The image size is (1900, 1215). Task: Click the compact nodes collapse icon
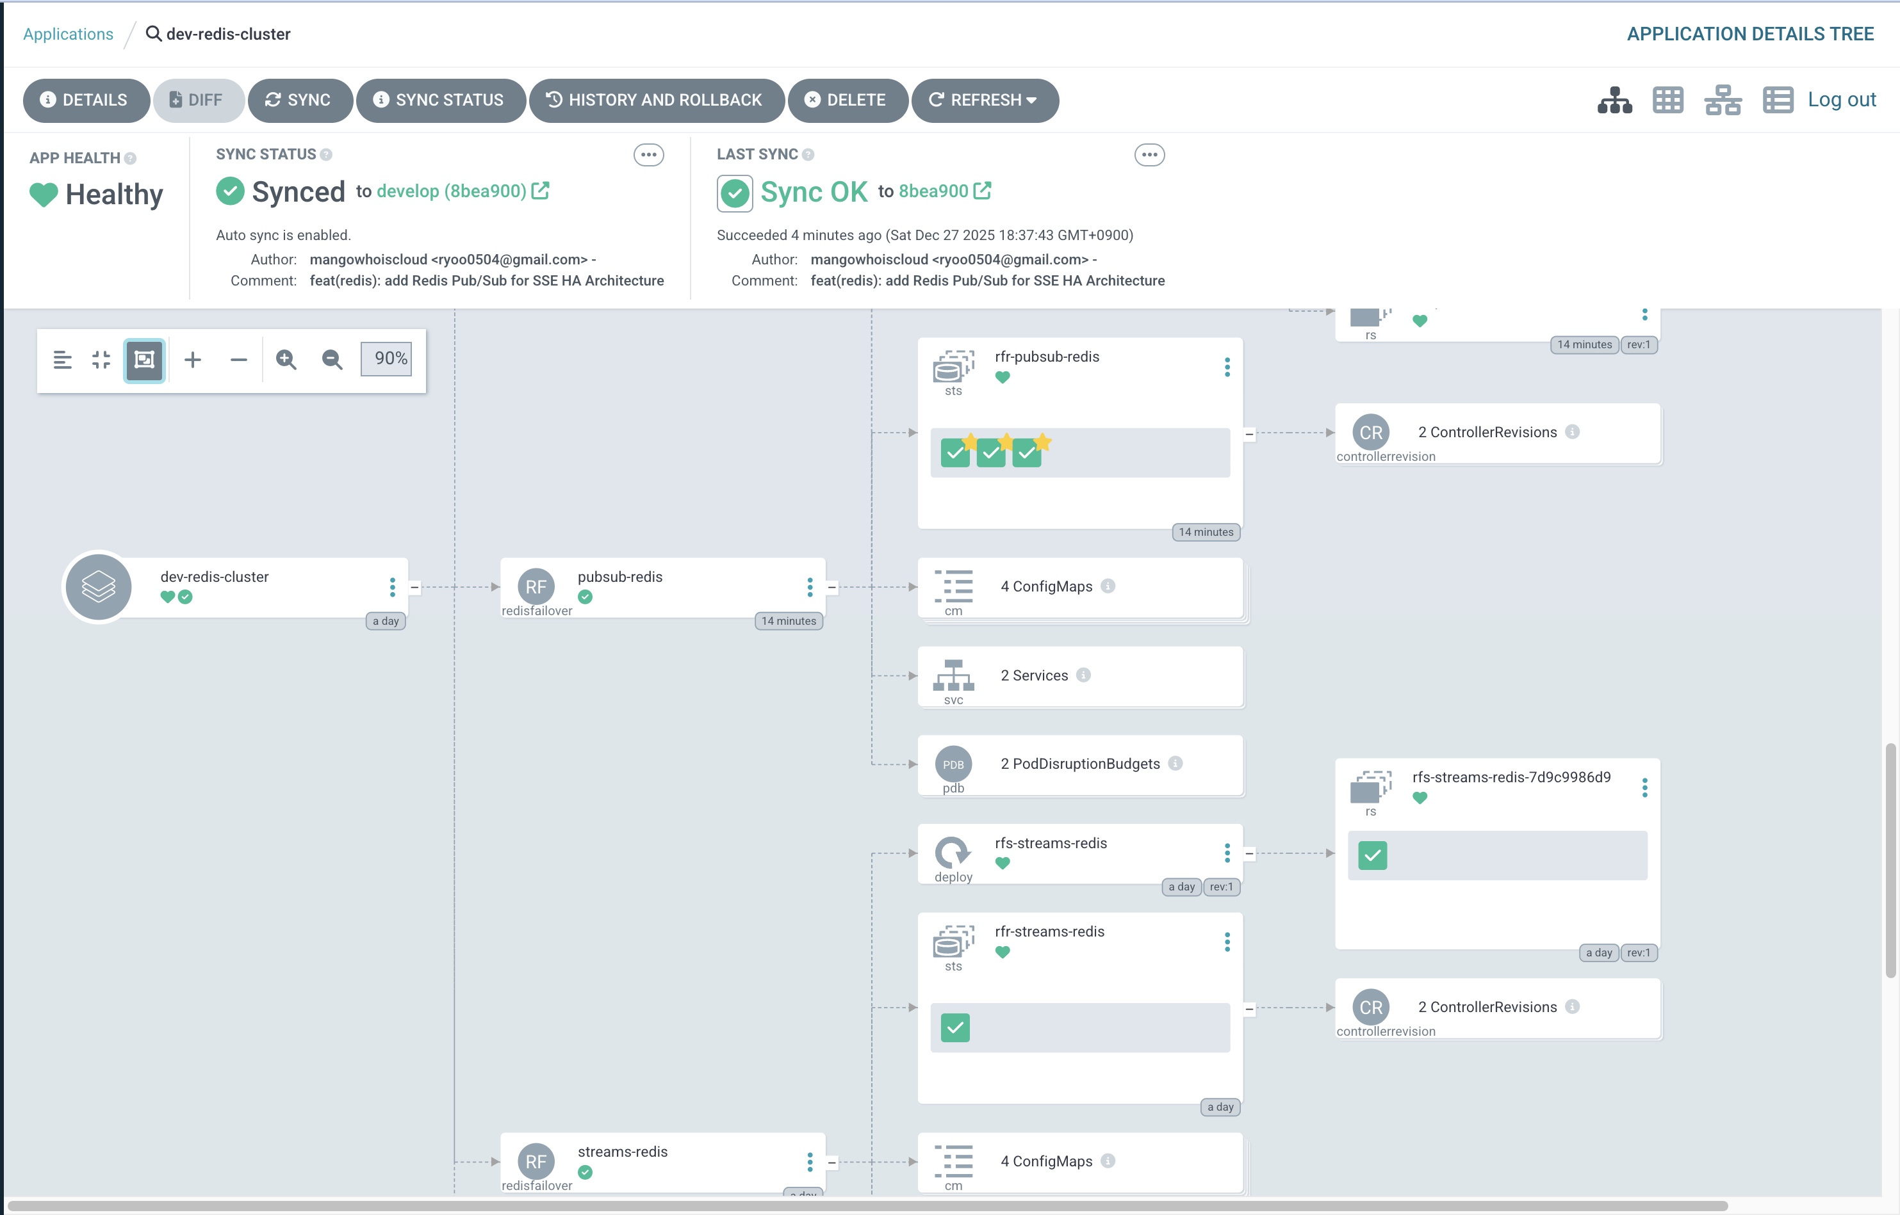(101, 360)
